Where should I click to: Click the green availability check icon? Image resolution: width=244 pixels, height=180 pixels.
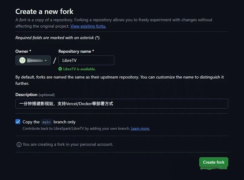point(60,69)
